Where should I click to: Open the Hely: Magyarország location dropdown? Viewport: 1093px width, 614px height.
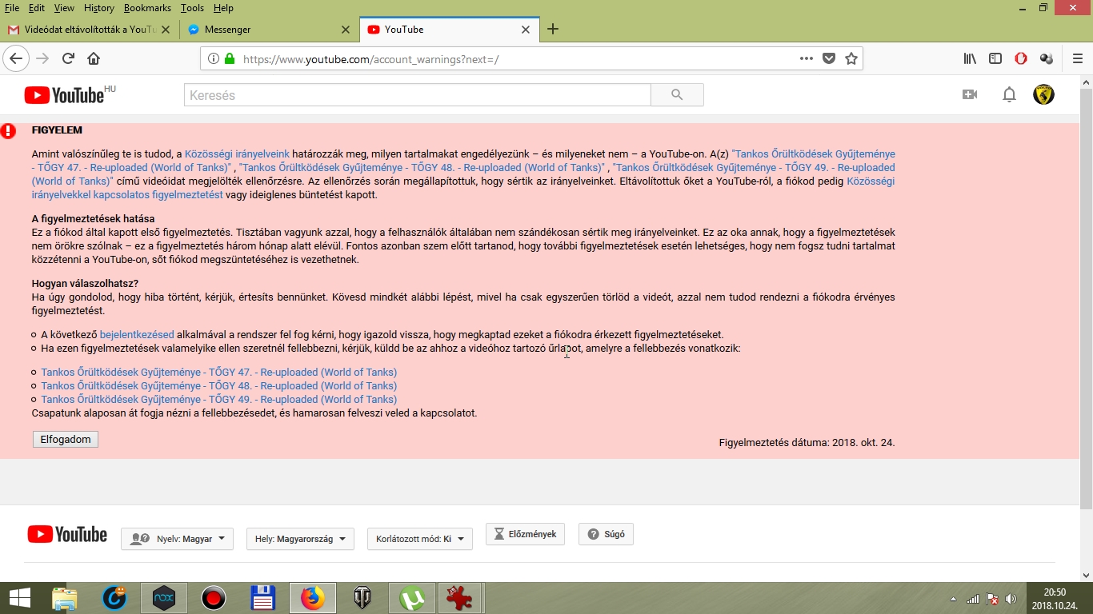[300, 539]
